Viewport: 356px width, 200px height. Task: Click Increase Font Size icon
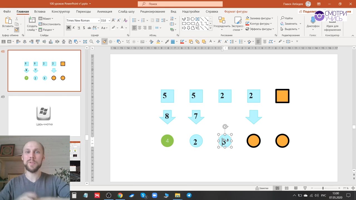tap(113, 20)
